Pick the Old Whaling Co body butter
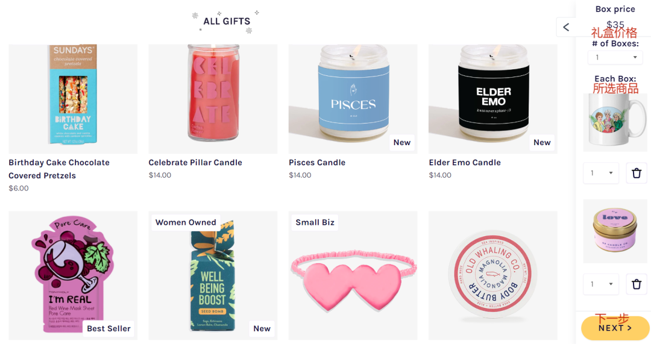The height and width of the screenshot is (344, 651). tap(493, 275)
